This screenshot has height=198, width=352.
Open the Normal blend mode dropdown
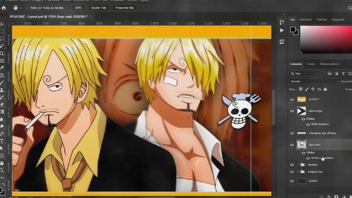[313, 81]
